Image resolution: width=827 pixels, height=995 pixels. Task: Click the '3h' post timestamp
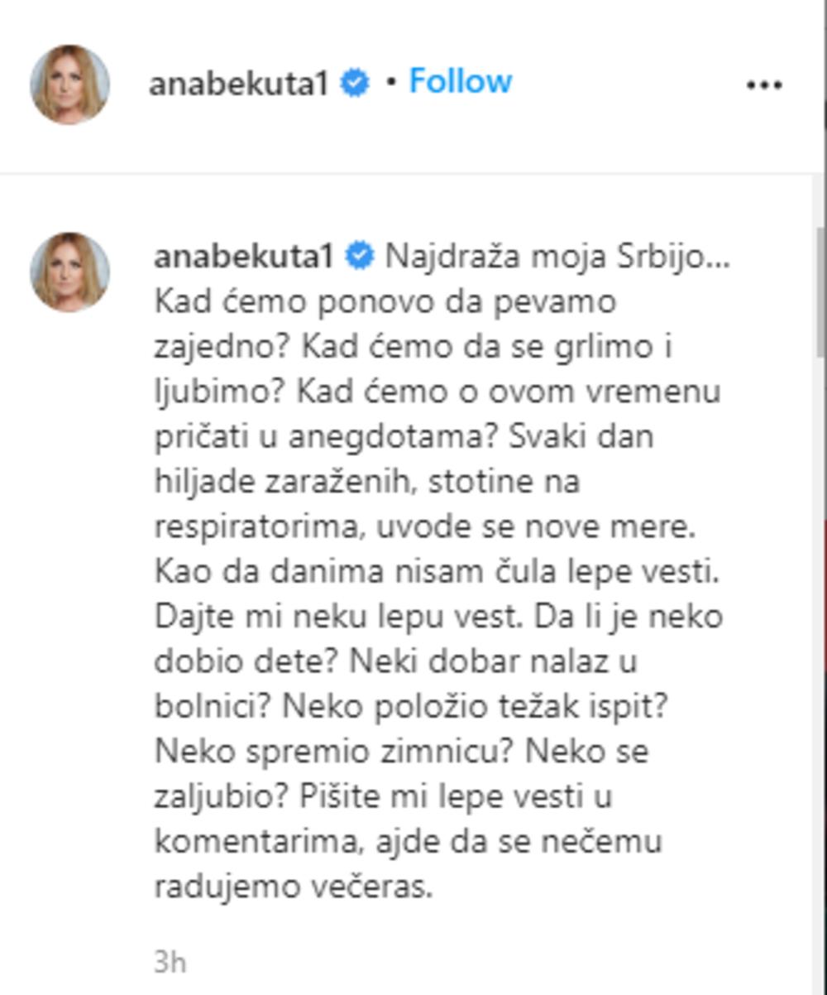point(170,963)
